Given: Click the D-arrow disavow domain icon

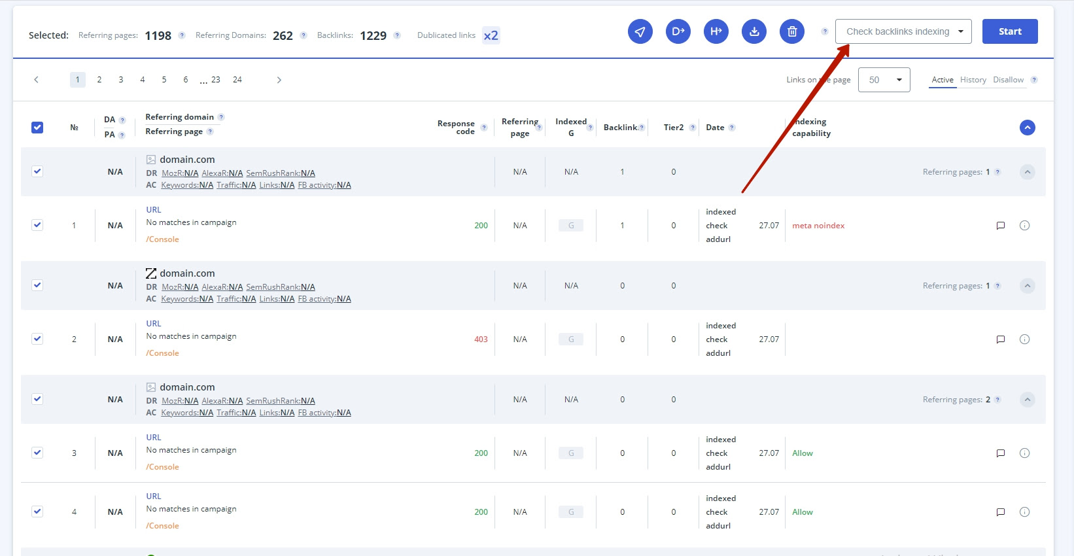Looking at the screenshot, I should coord(678,31).
